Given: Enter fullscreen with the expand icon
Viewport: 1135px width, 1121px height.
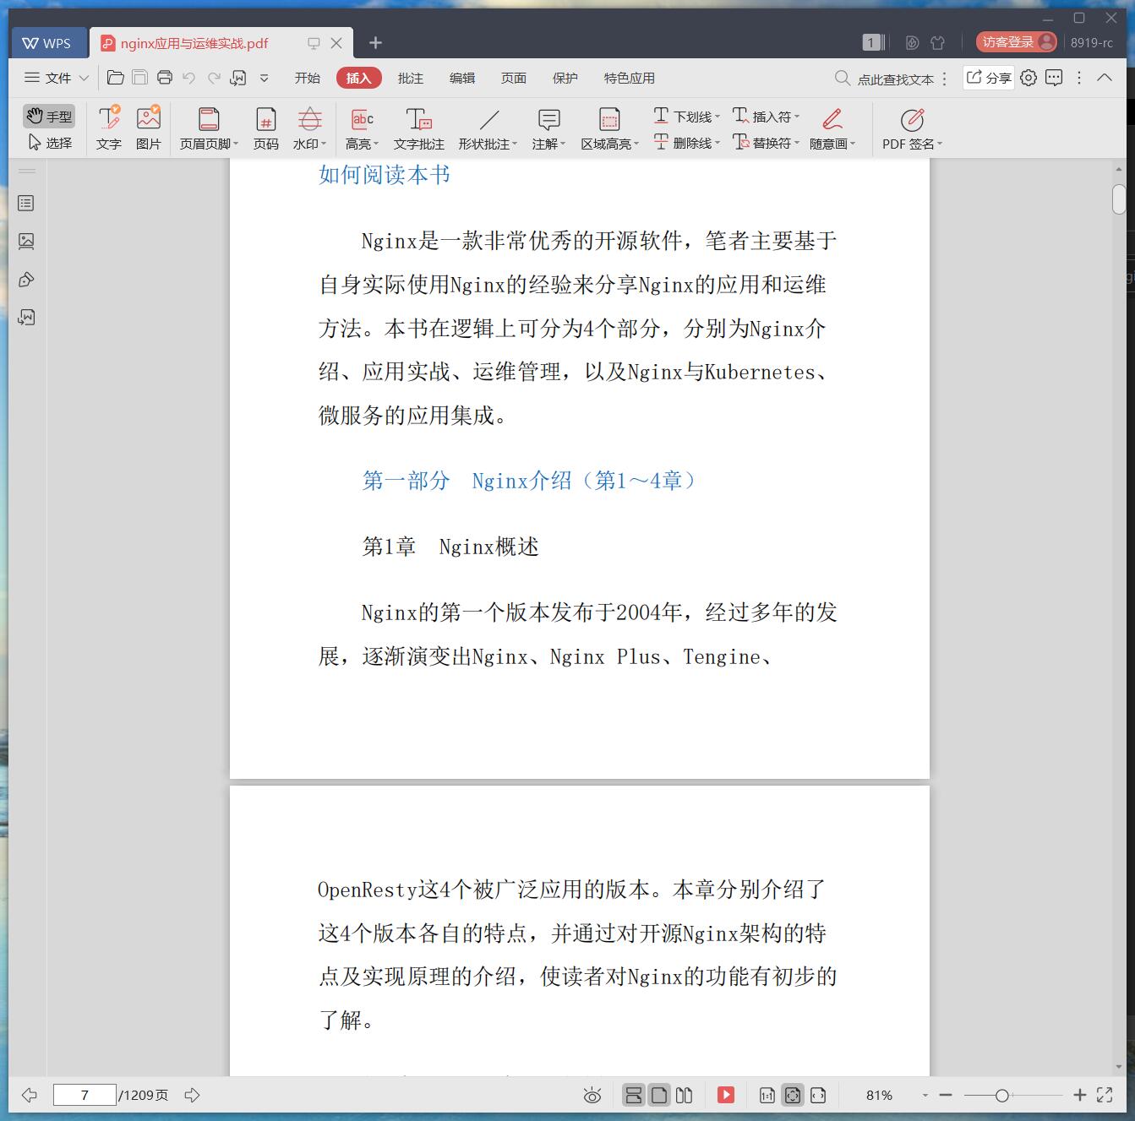Looking at the screenshot, I should (1105, 1095).
